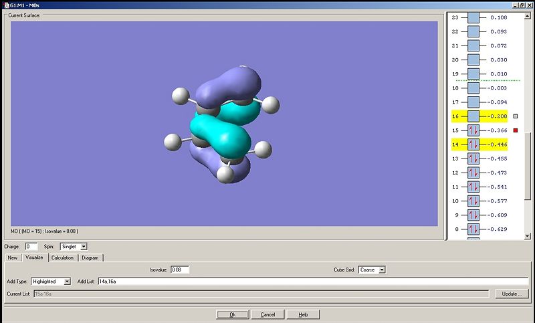Click the orbital list vertical scrollbar thumb
Screen dimensions: 535x323
[528, 166]
